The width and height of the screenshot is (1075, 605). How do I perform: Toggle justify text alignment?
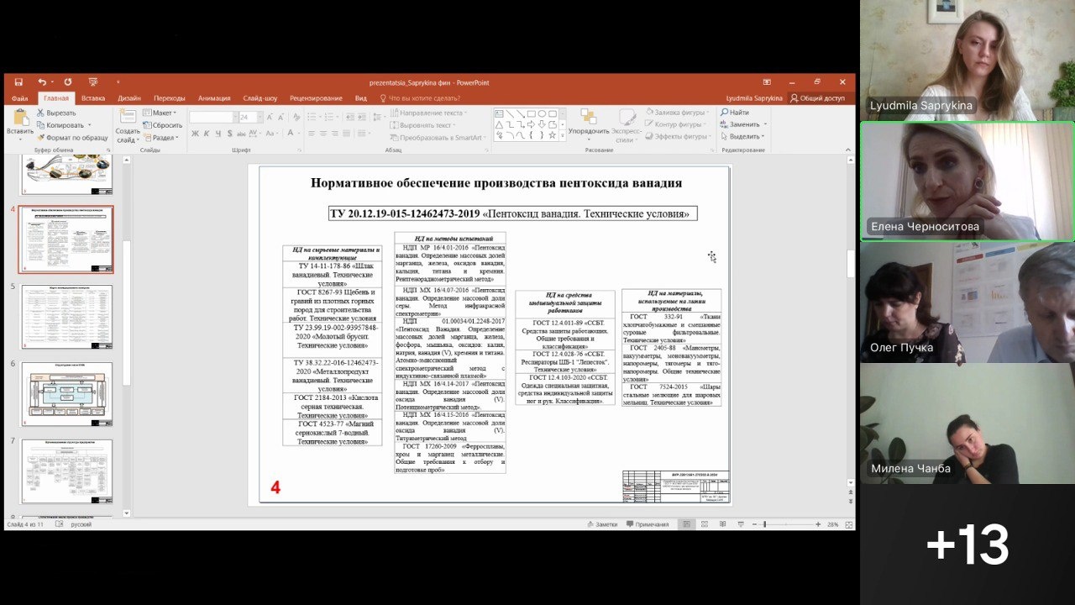pos(346,134)
